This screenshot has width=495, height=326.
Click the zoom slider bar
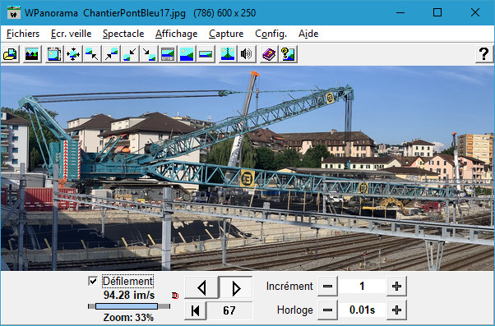[x=129, y=306]
